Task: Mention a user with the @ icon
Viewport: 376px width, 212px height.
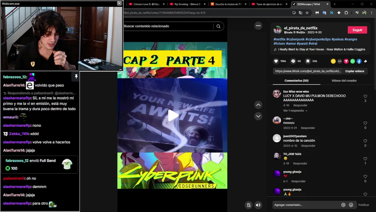Action: 343,205
